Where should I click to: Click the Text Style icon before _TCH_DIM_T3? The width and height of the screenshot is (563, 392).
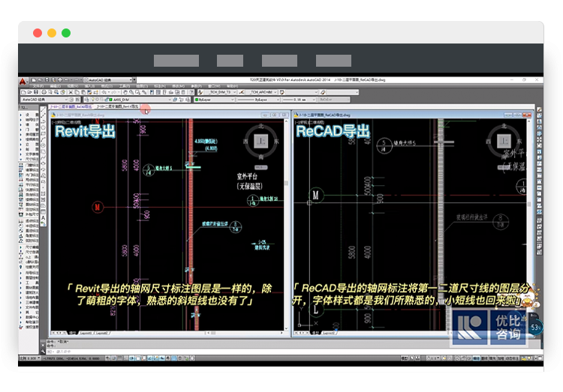(x=200, y=92)
